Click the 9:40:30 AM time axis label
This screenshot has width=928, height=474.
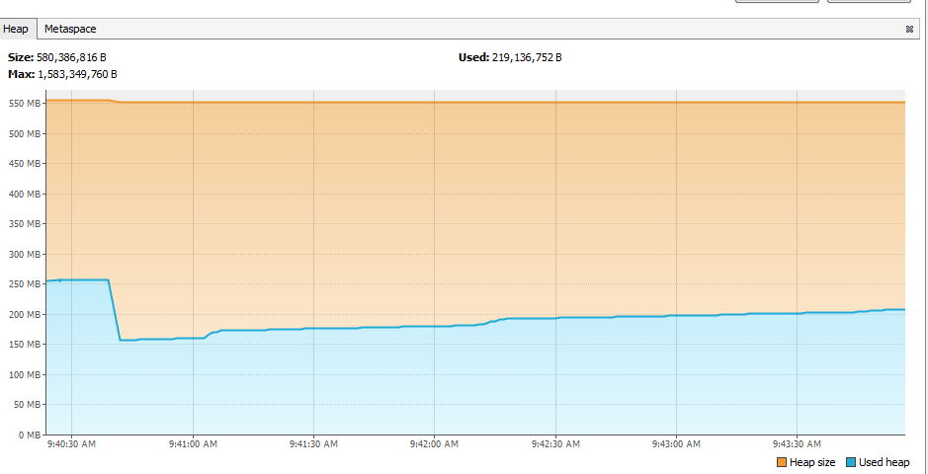72,444
